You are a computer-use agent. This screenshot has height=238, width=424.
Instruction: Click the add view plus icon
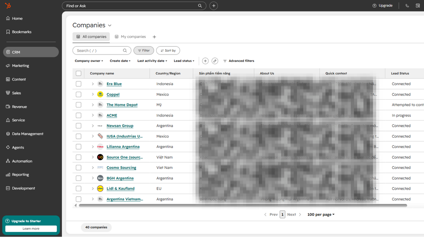[x=154, y=37]
